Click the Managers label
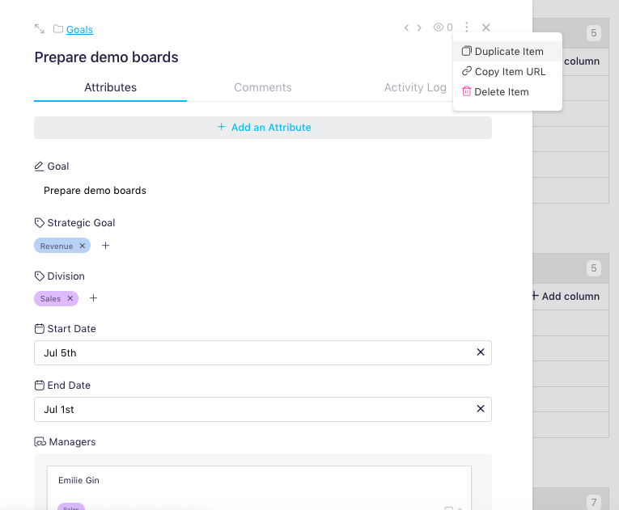619x510 pixels. (x=72, y=442)
